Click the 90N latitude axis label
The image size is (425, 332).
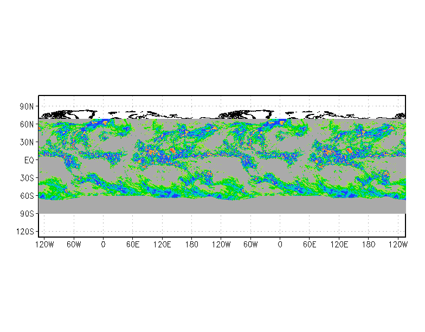pyautogui.click(x=27, y=106)
